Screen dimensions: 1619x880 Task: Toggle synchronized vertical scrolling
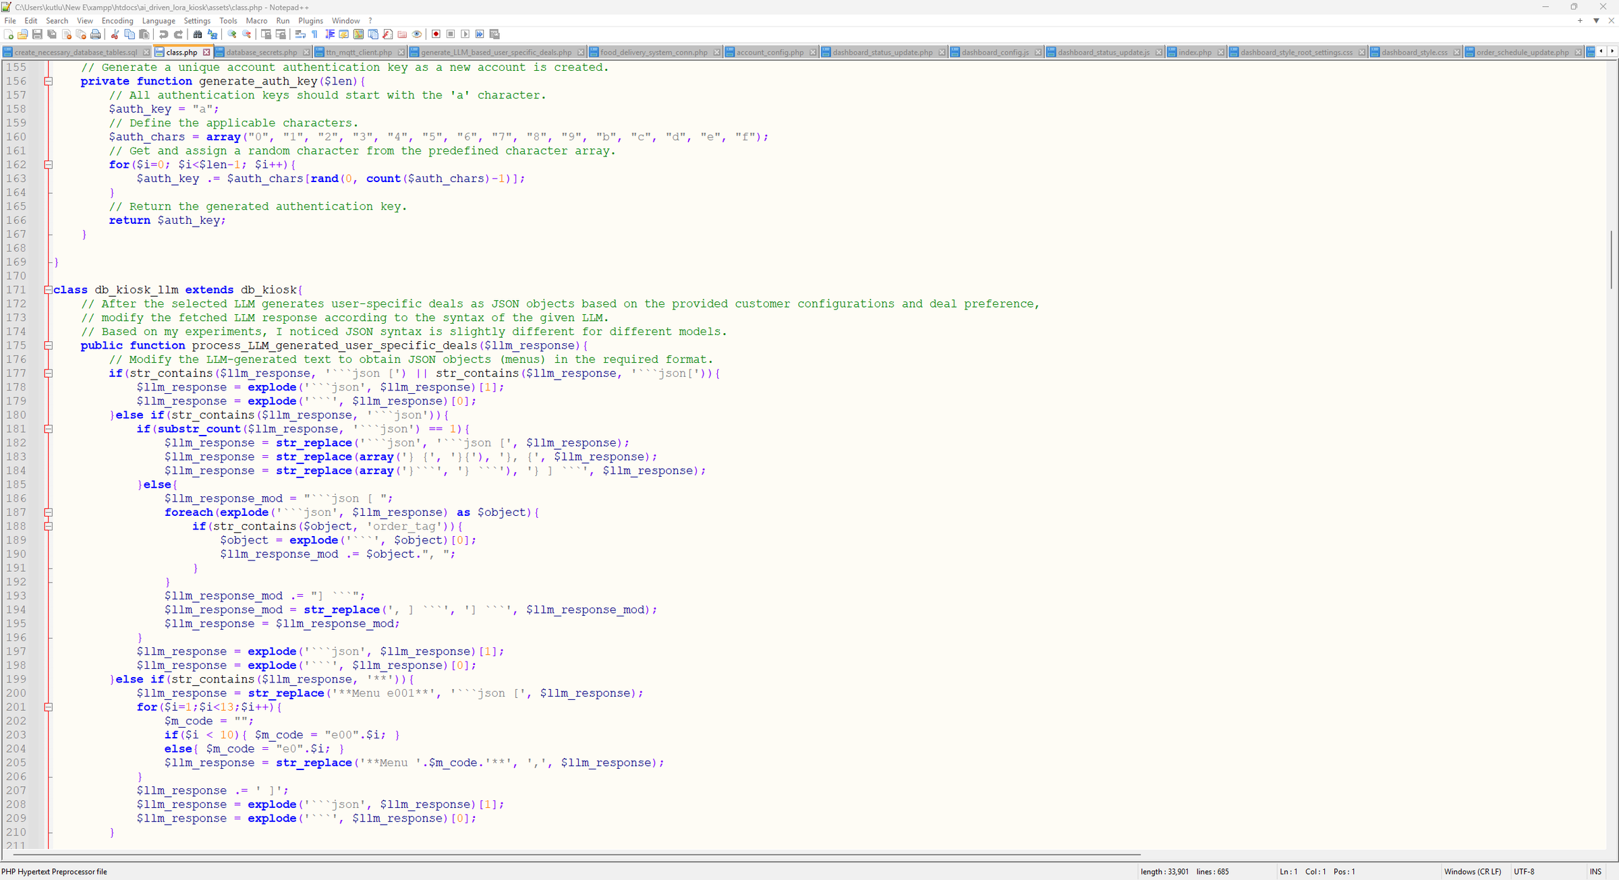pos(266,34)
